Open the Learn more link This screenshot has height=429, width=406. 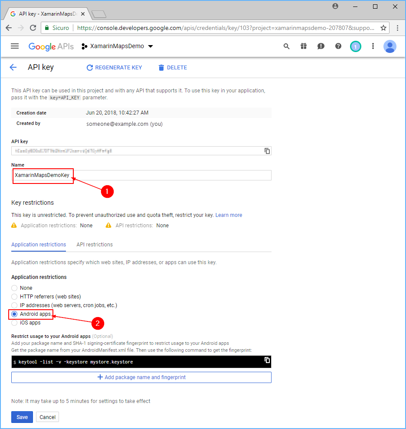229,215
